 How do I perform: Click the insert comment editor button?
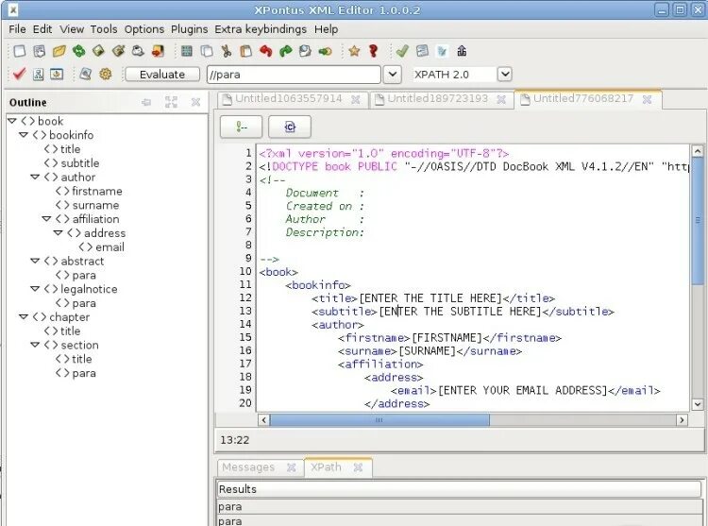(x=241, y=127)
